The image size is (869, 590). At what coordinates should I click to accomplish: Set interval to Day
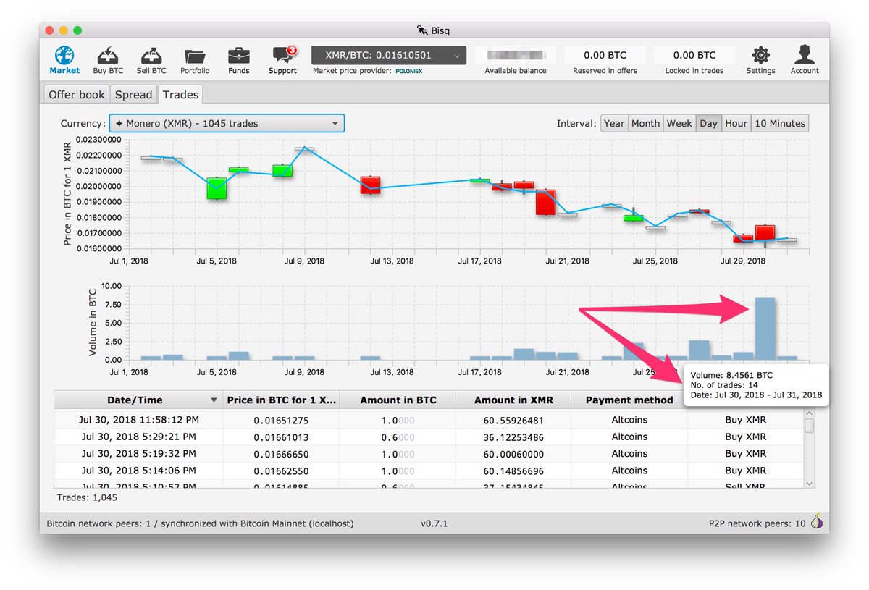pyautogui.click(x=708, y=123)
